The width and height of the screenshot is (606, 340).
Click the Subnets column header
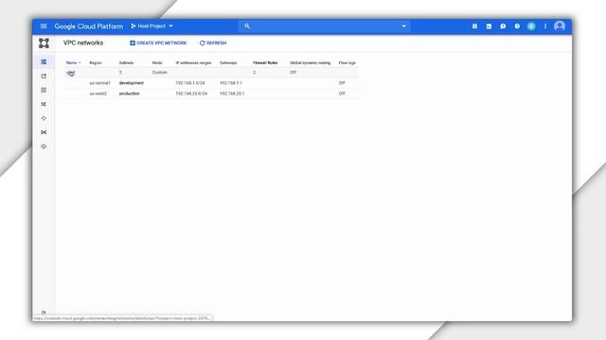pyautogui.click(x=126, y=63)
